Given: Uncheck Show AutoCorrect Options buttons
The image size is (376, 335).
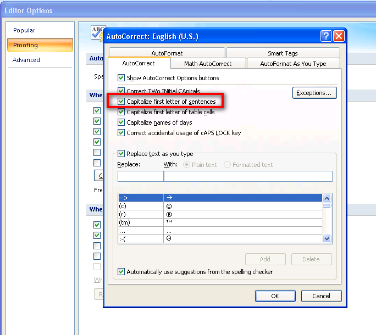Looking at the screenshot, I should [121, 78].
